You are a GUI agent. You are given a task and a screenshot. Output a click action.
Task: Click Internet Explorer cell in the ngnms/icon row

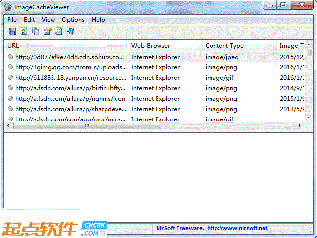click(155, 99)
